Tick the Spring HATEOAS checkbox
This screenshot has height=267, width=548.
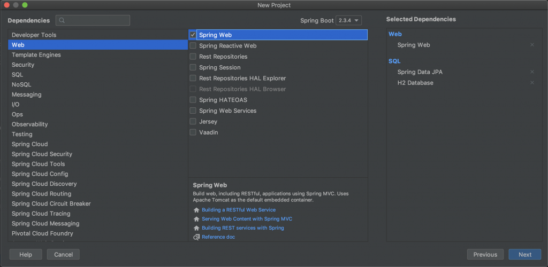pos(193,100)
